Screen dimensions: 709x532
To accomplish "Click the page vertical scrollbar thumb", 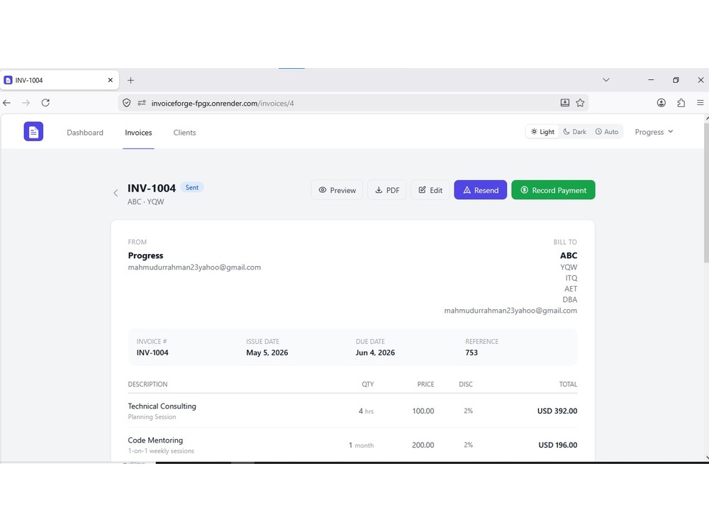I will click(x=706, y=192).
